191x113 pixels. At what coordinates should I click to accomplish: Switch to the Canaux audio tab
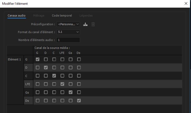pyautogui.click(x=17, y=16)
